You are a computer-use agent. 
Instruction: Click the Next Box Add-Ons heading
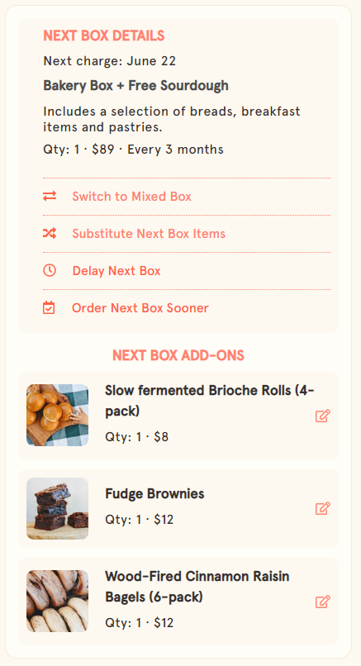[x=178, y=355]
